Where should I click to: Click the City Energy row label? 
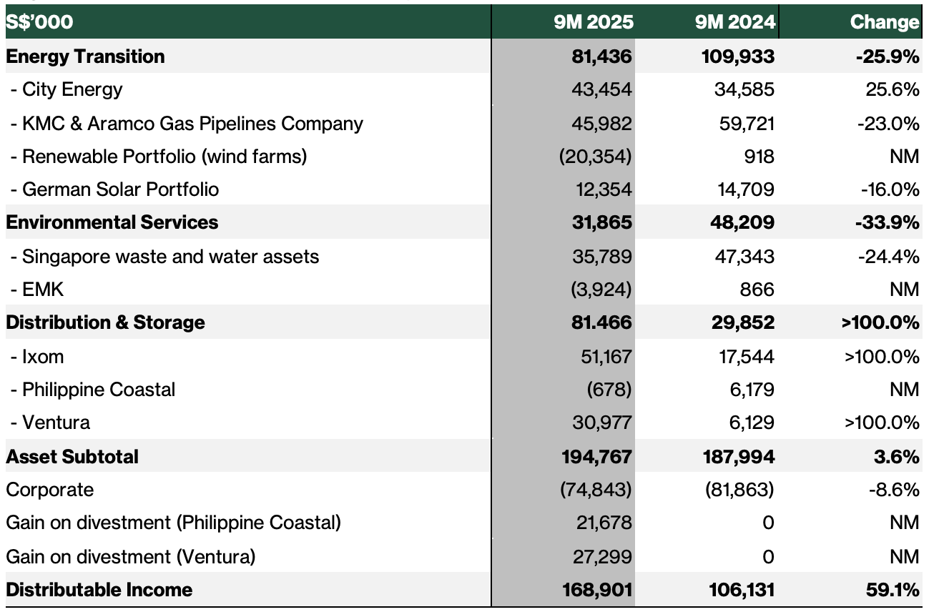point(67,89)
